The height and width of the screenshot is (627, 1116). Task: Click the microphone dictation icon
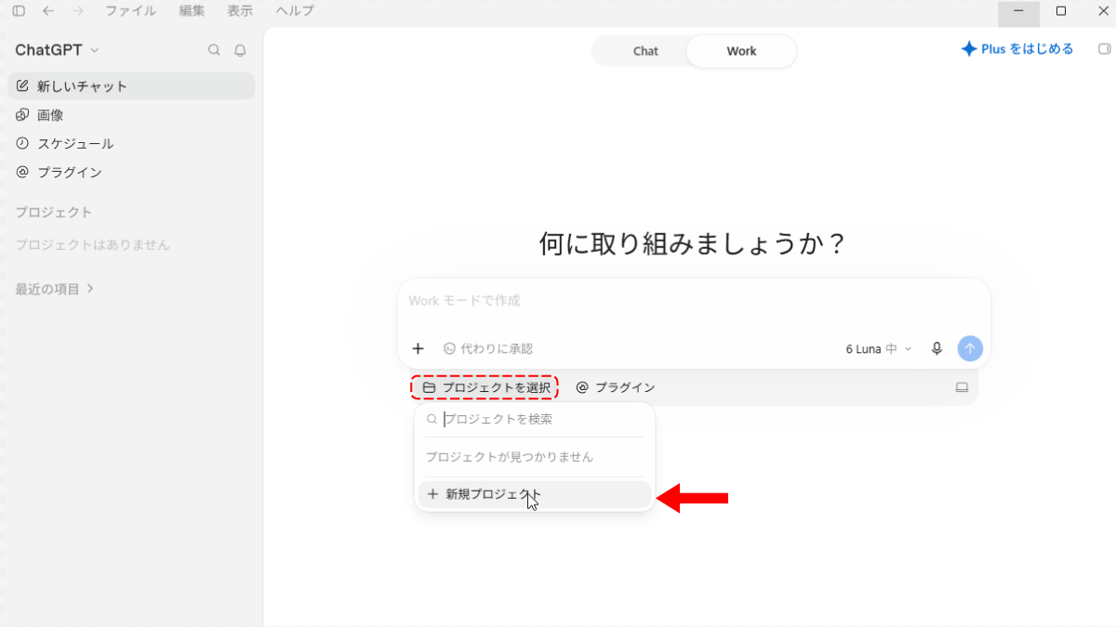937,348
